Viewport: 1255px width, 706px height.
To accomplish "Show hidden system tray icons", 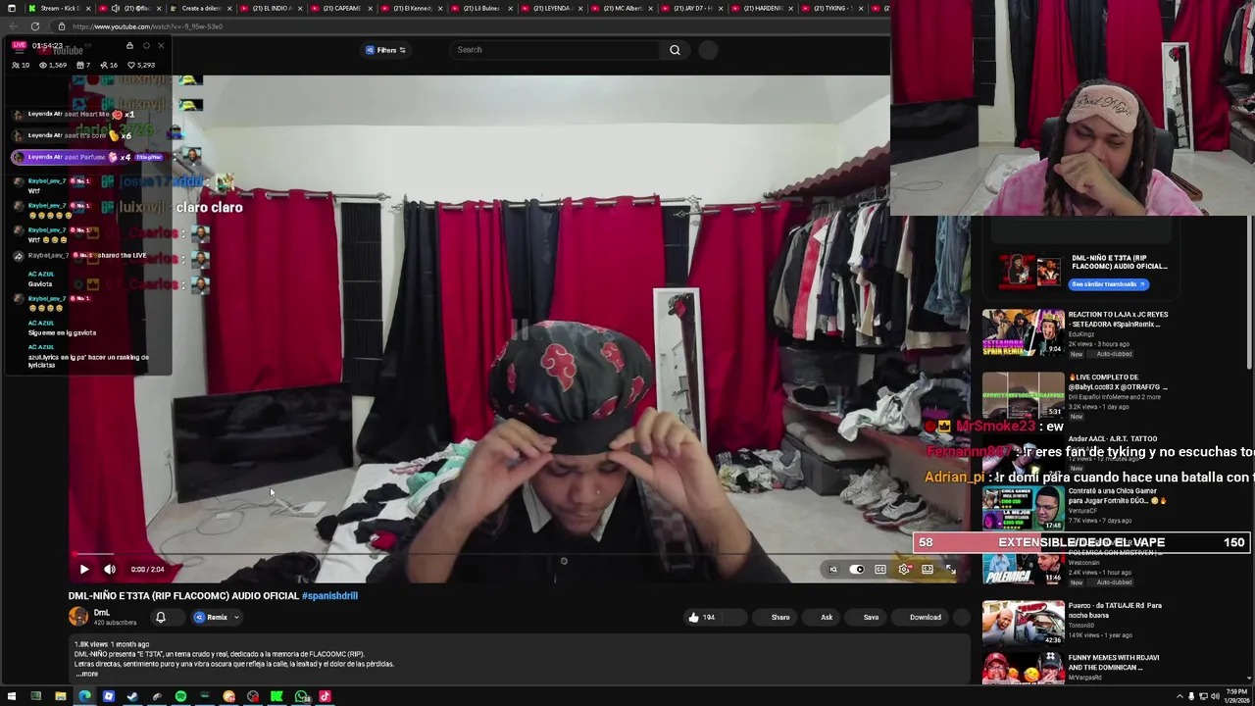I will coord(1180,697).
